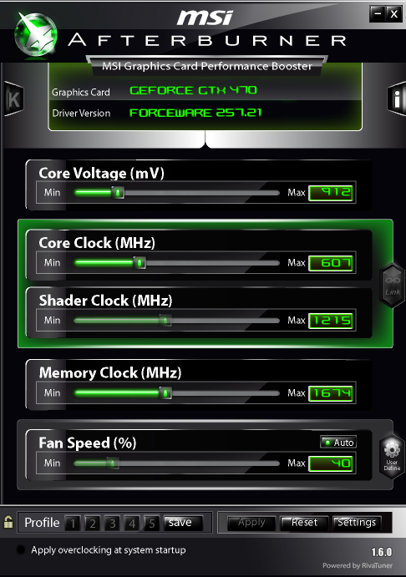
Task: Select profile slot 1
Action: click(73, 523)
